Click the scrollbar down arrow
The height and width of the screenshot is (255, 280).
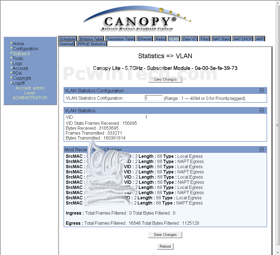(x=278, y=253)
